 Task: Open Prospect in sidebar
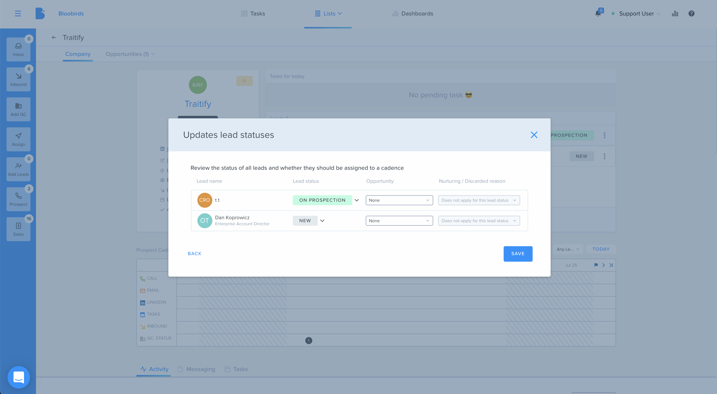[18, 199]
